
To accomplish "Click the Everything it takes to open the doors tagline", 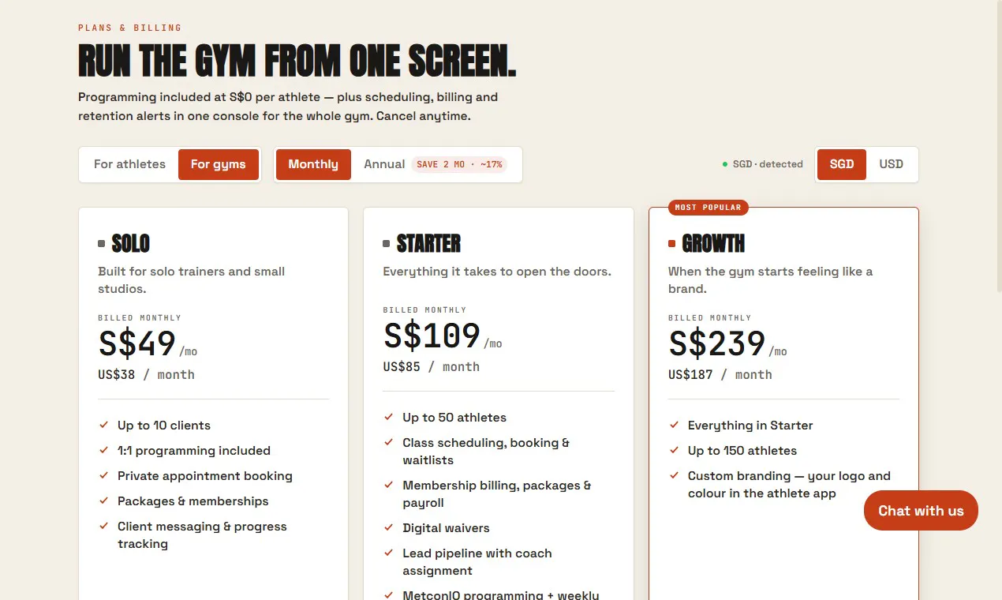I will [x=497, y=272].
